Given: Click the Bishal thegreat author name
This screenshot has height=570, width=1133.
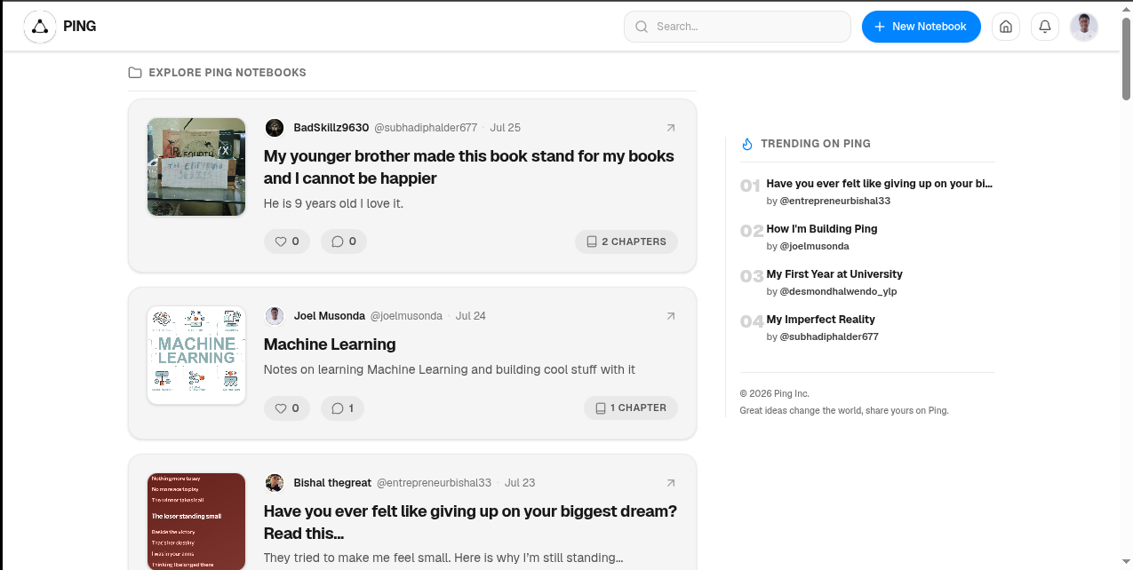Looking at the screenshot, I should click(332, 483).
